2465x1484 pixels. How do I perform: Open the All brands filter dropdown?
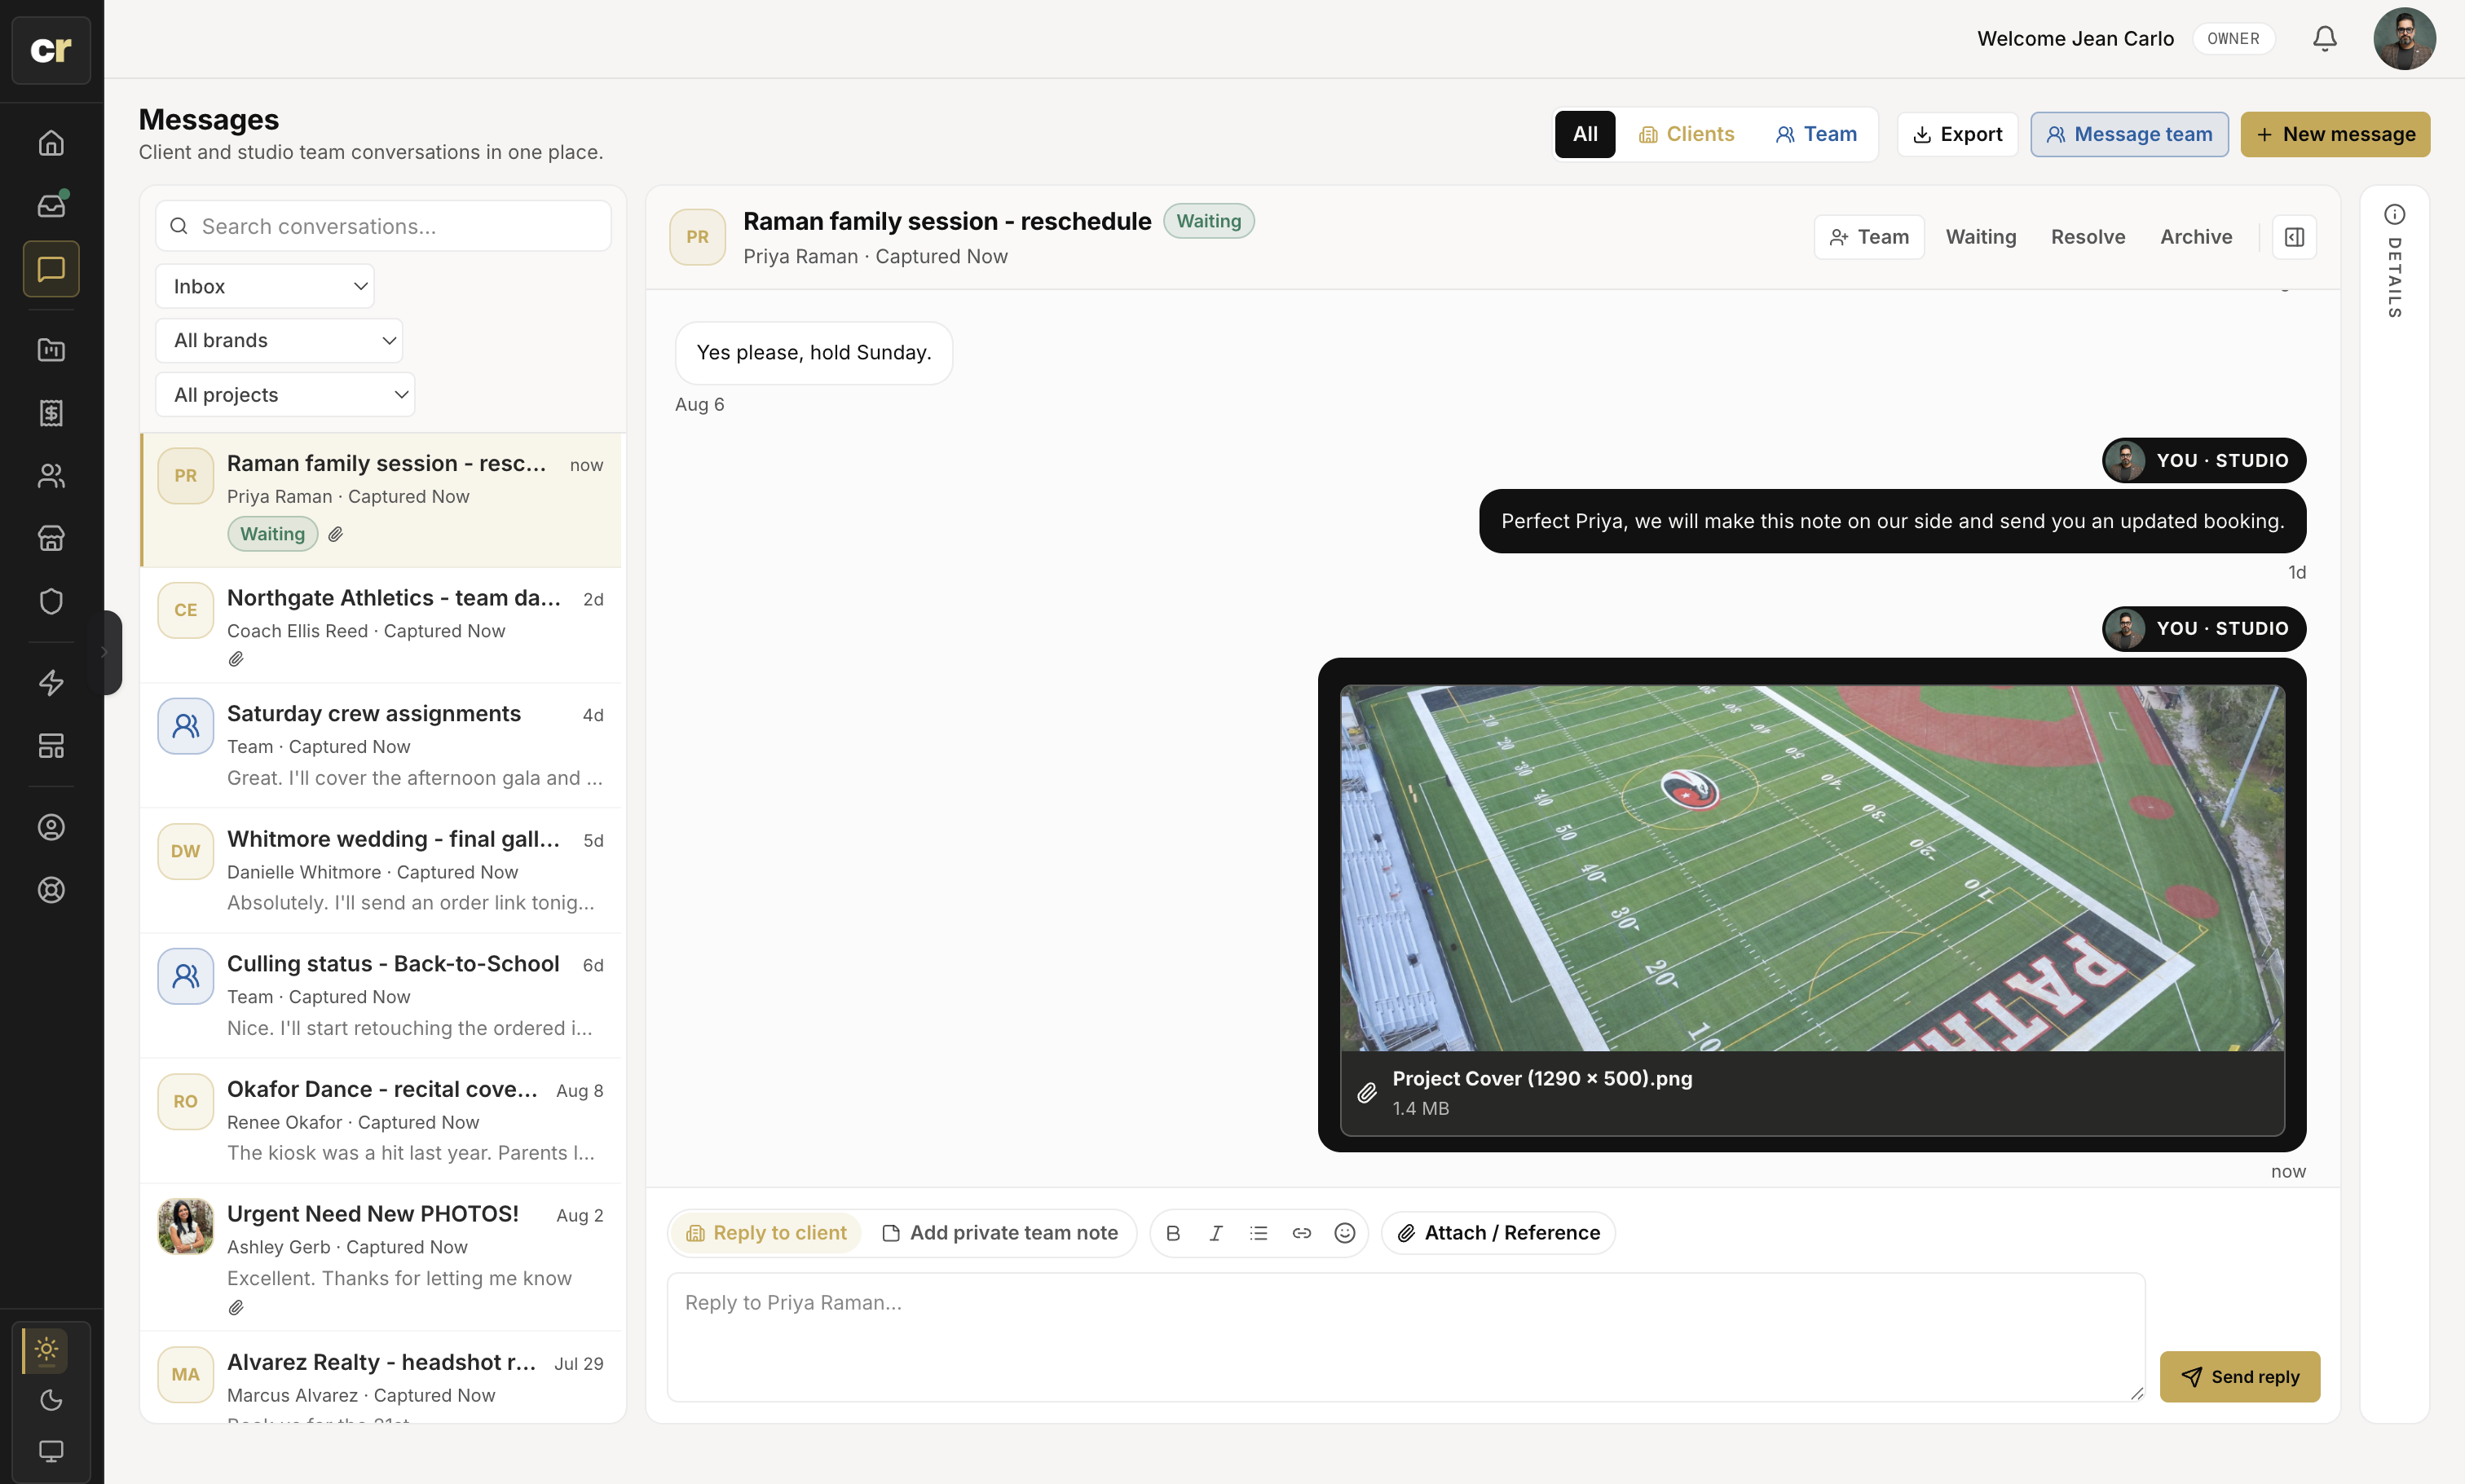click(279, 340)
